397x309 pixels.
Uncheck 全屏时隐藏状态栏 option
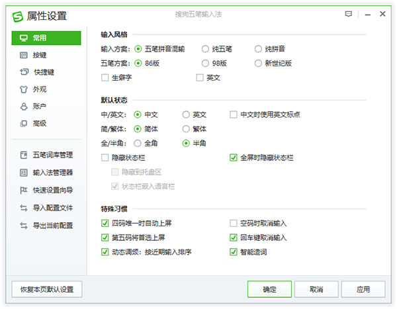(234, 157)
